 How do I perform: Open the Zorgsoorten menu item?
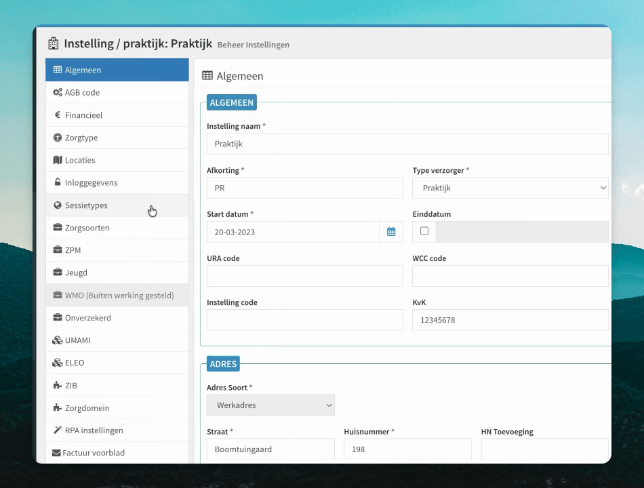(x=117, y=228)
